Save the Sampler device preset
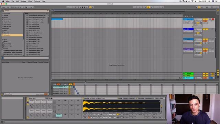Screen dimensions: 220x124 click(162, 98)
